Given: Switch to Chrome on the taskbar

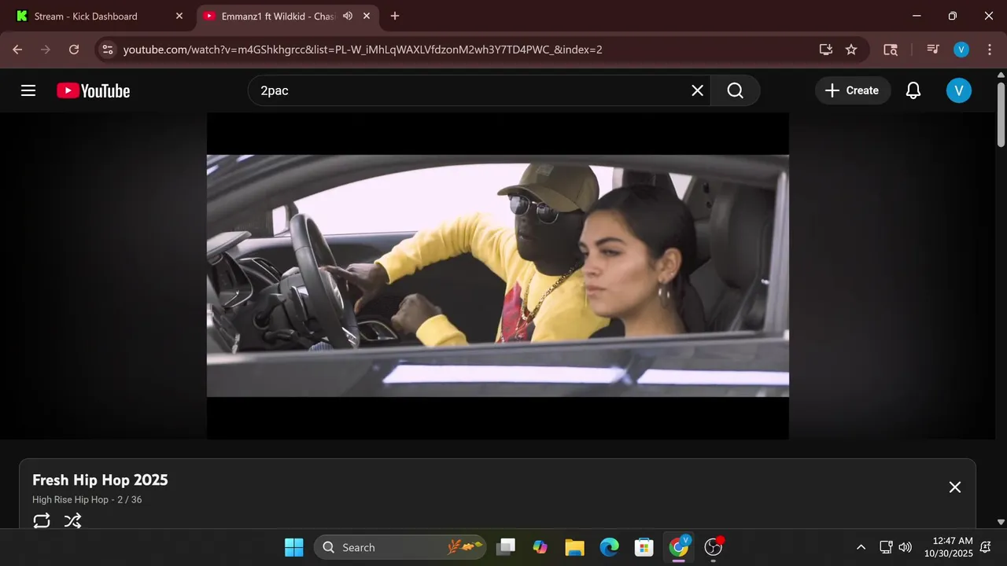Looking at the screenshot, I should point(679,547).
